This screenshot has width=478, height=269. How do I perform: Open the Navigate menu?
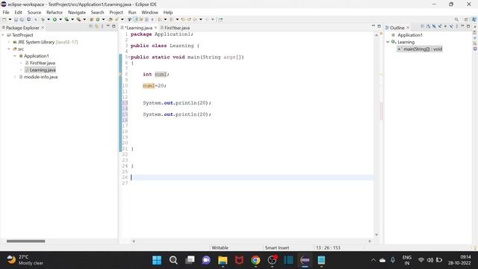click(77, 12)
